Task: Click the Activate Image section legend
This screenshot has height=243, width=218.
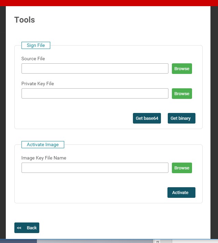Action: point(43,144)
